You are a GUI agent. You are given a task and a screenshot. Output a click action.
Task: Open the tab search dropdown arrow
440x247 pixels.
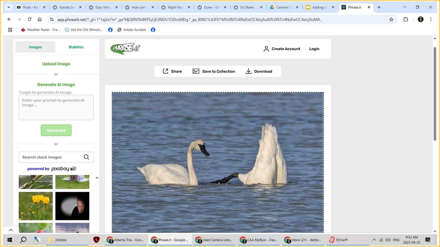point(8,7)
